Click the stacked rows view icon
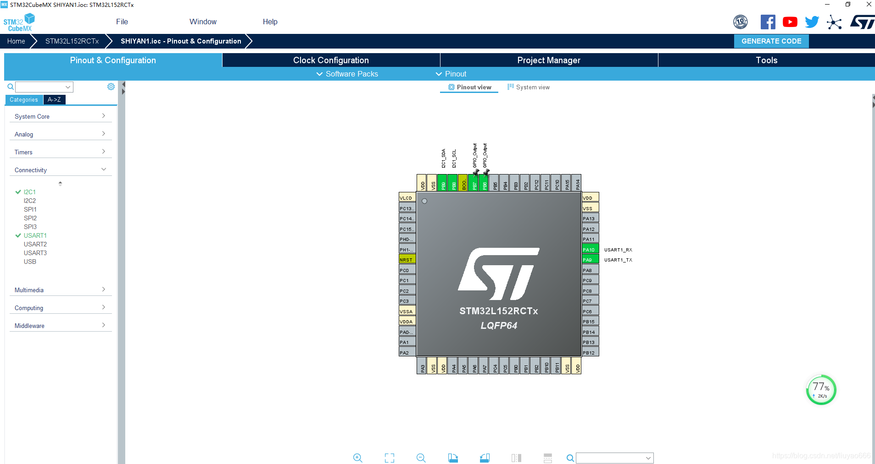Viewport: 875px width, 464px height. (548, 458)
